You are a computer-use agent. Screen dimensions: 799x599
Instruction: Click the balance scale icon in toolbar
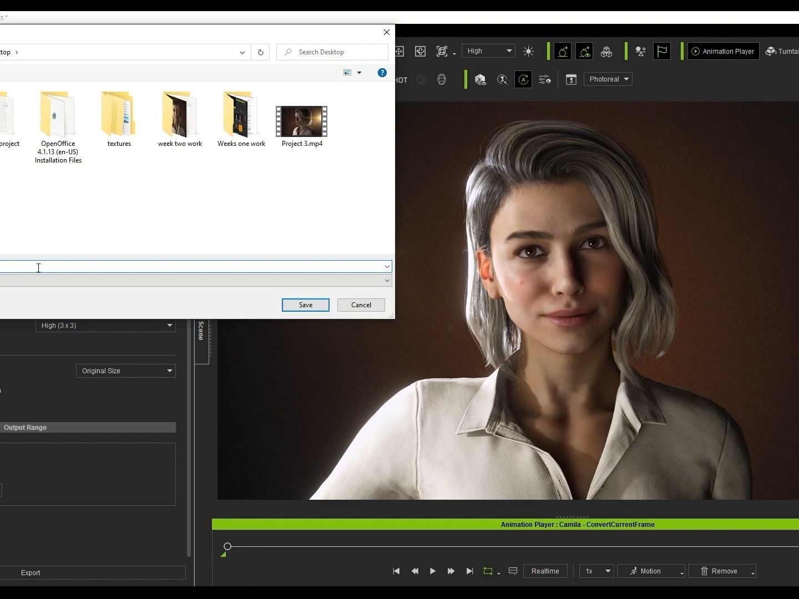(x=640, y=52)
